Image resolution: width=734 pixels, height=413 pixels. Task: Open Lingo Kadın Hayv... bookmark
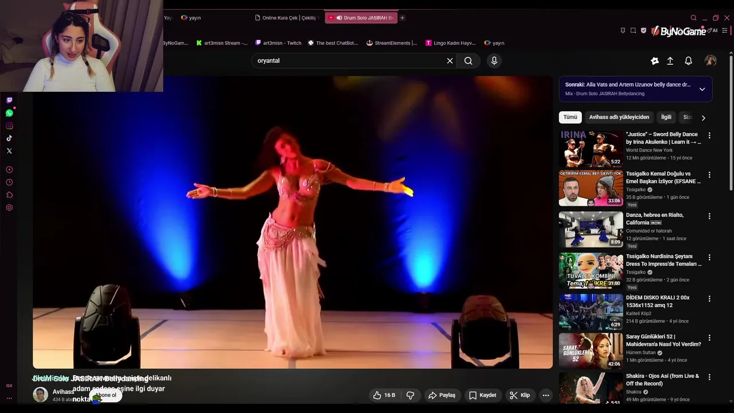451,43
